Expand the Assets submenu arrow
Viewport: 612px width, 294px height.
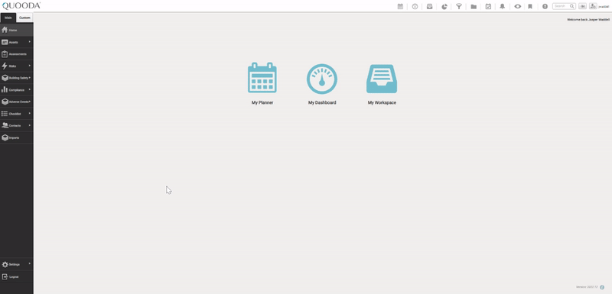tap(30, 42)
